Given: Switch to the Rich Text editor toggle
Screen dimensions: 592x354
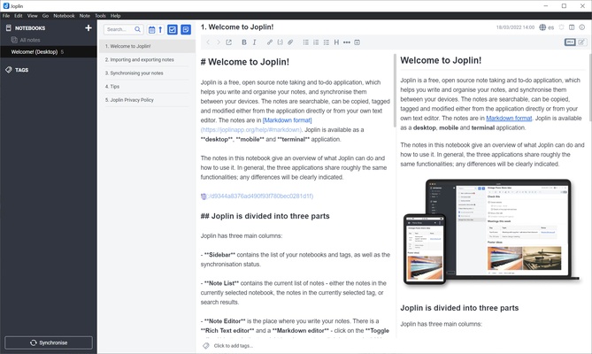Looking at the screenshot, I should click(x=581, y=42).
